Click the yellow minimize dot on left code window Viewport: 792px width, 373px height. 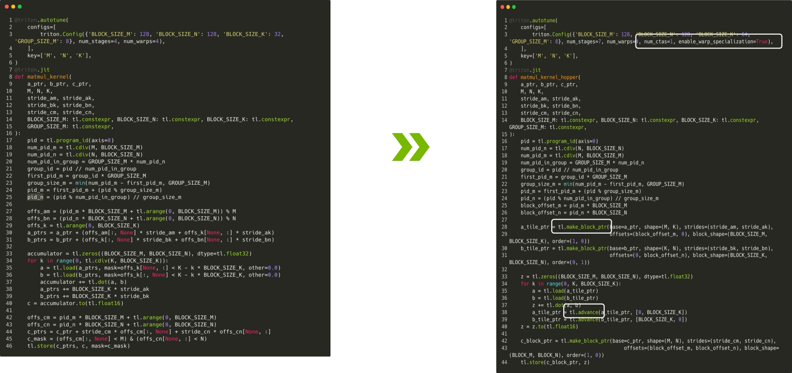(13, 7)
